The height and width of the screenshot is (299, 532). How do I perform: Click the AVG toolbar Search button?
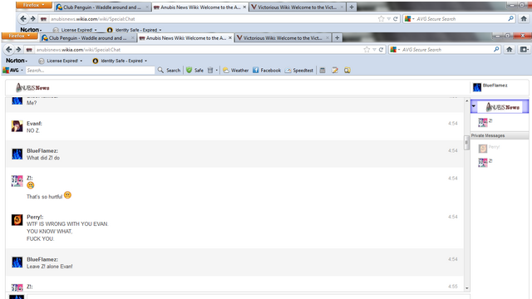pos(169,70)
